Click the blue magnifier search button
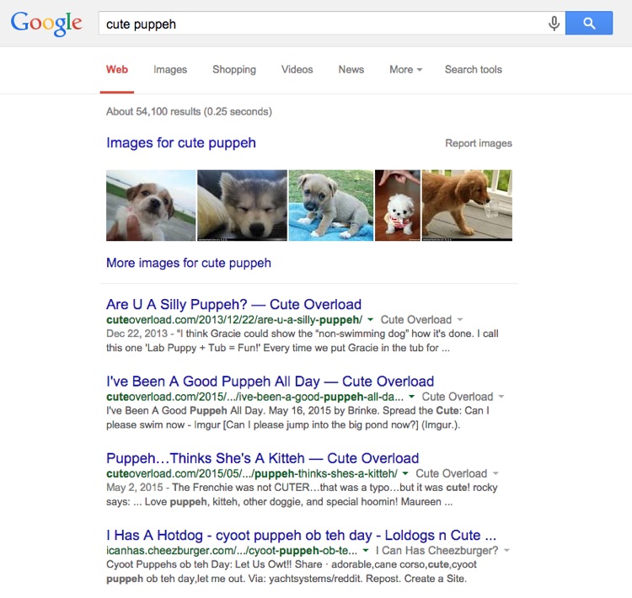The height and width of the screenshot is (598, 632). pos(589,24)
